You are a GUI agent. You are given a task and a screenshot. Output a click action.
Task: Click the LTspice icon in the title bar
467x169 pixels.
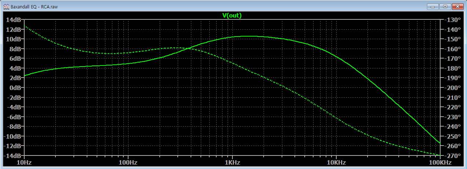point(6,7)
